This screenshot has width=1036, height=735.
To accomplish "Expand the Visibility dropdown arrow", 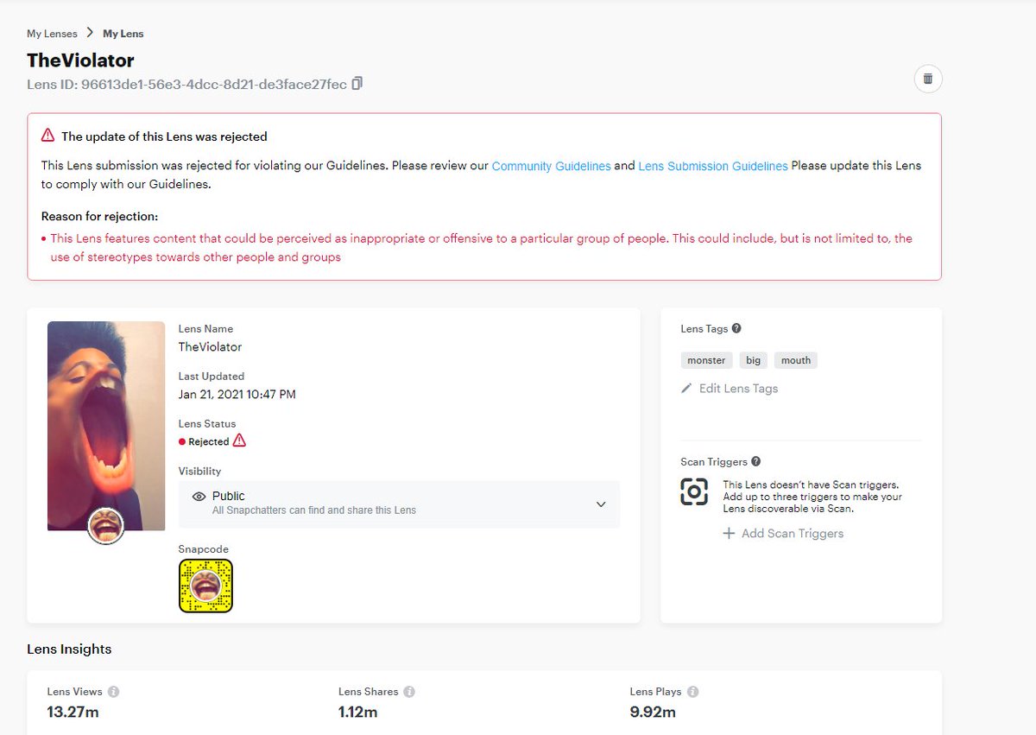I will tap(601, 504).
